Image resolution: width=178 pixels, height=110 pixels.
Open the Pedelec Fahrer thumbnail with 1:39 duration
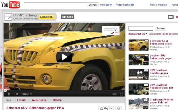pos(138,89)
